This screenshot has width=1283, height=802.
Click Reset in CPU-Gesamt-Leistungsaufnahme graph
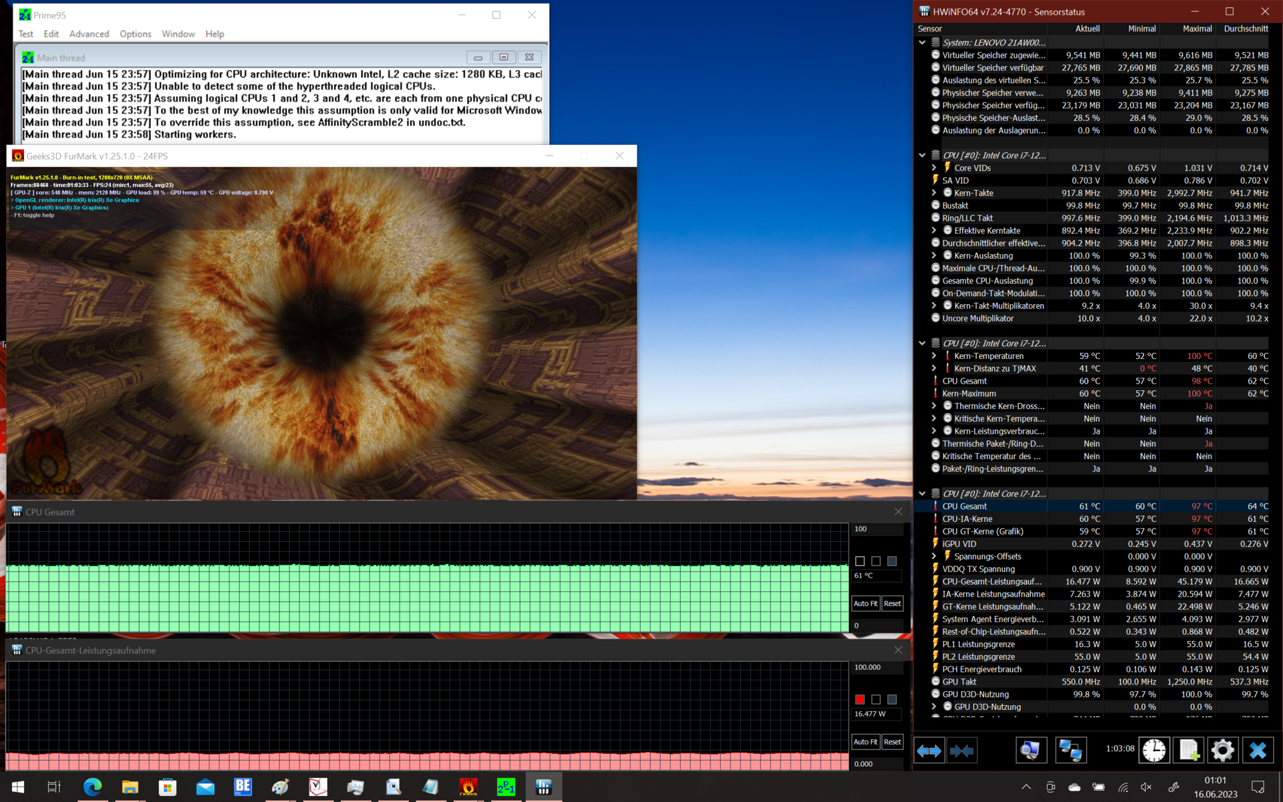(x=892, y=742)
